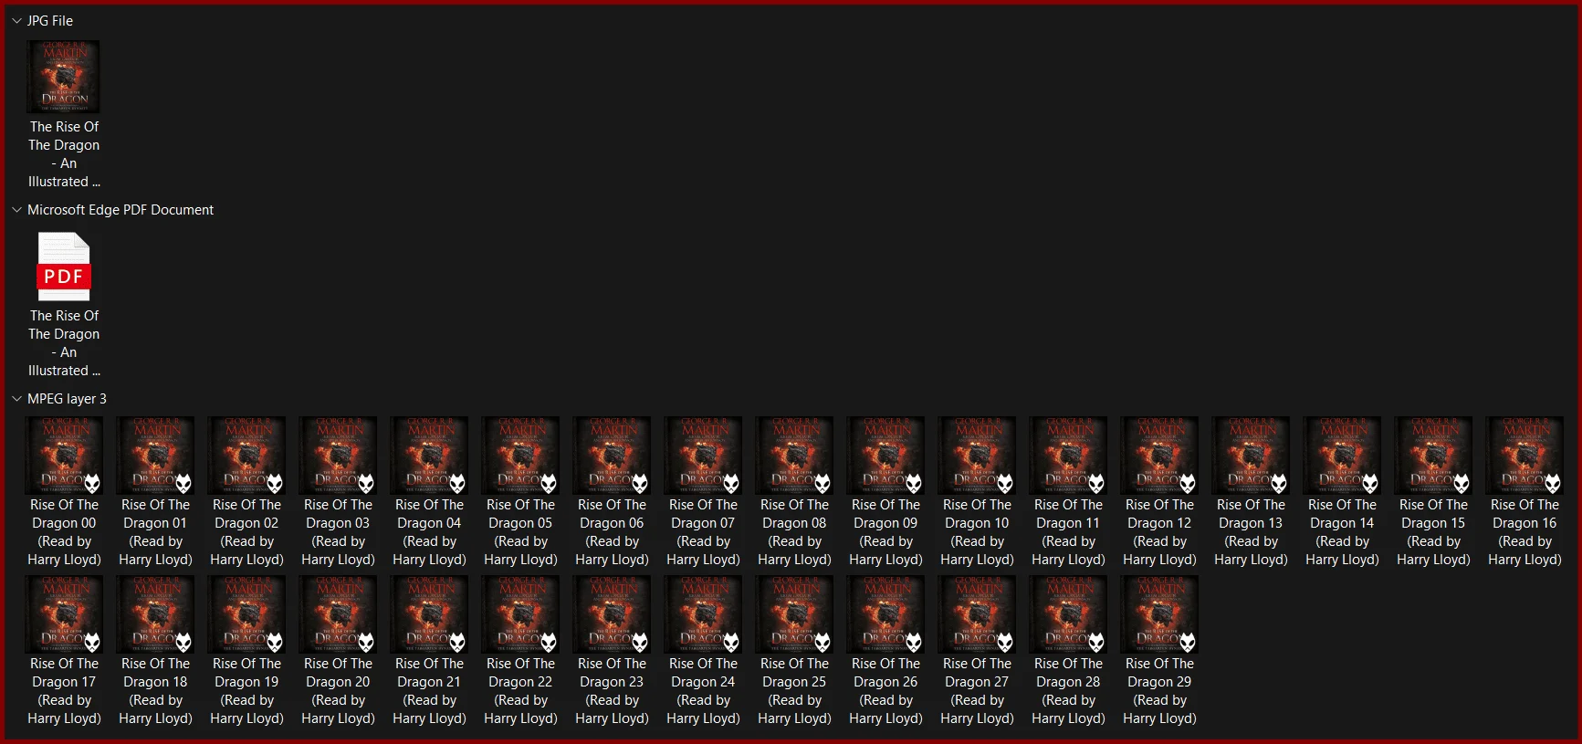Select the PDF file icon
Viewport: 1582px width, 744px height.
(64, 267)
